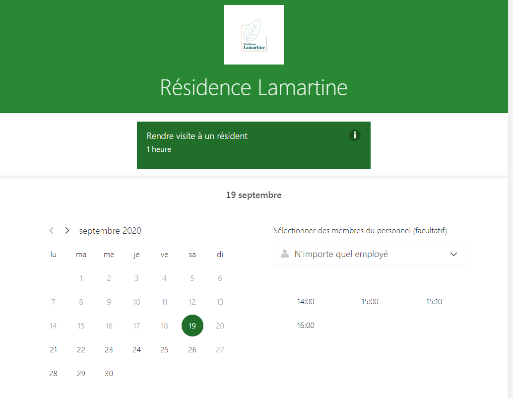
Task: Select September 19 on the calendar
Action: (x=192, y=326)
